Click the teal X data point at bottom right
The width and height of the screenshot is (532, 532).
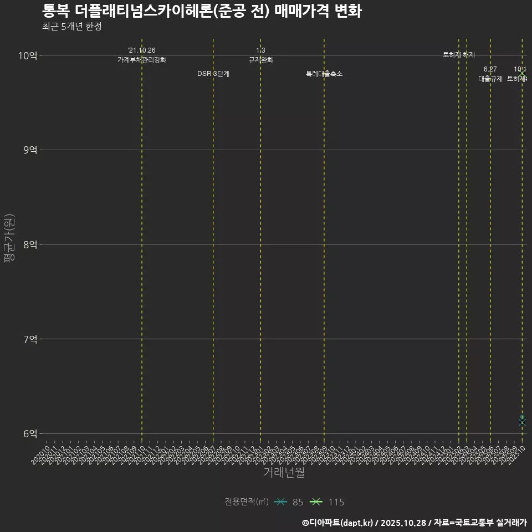point(522,422)
